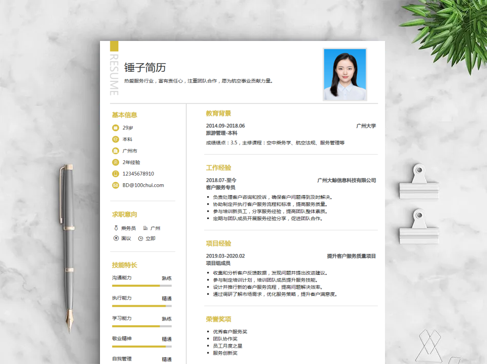This screenshot has width=487, height=364.
Task: Click the location icon beside 广州市
Action: pyautogui.click(x=115, y=151)
